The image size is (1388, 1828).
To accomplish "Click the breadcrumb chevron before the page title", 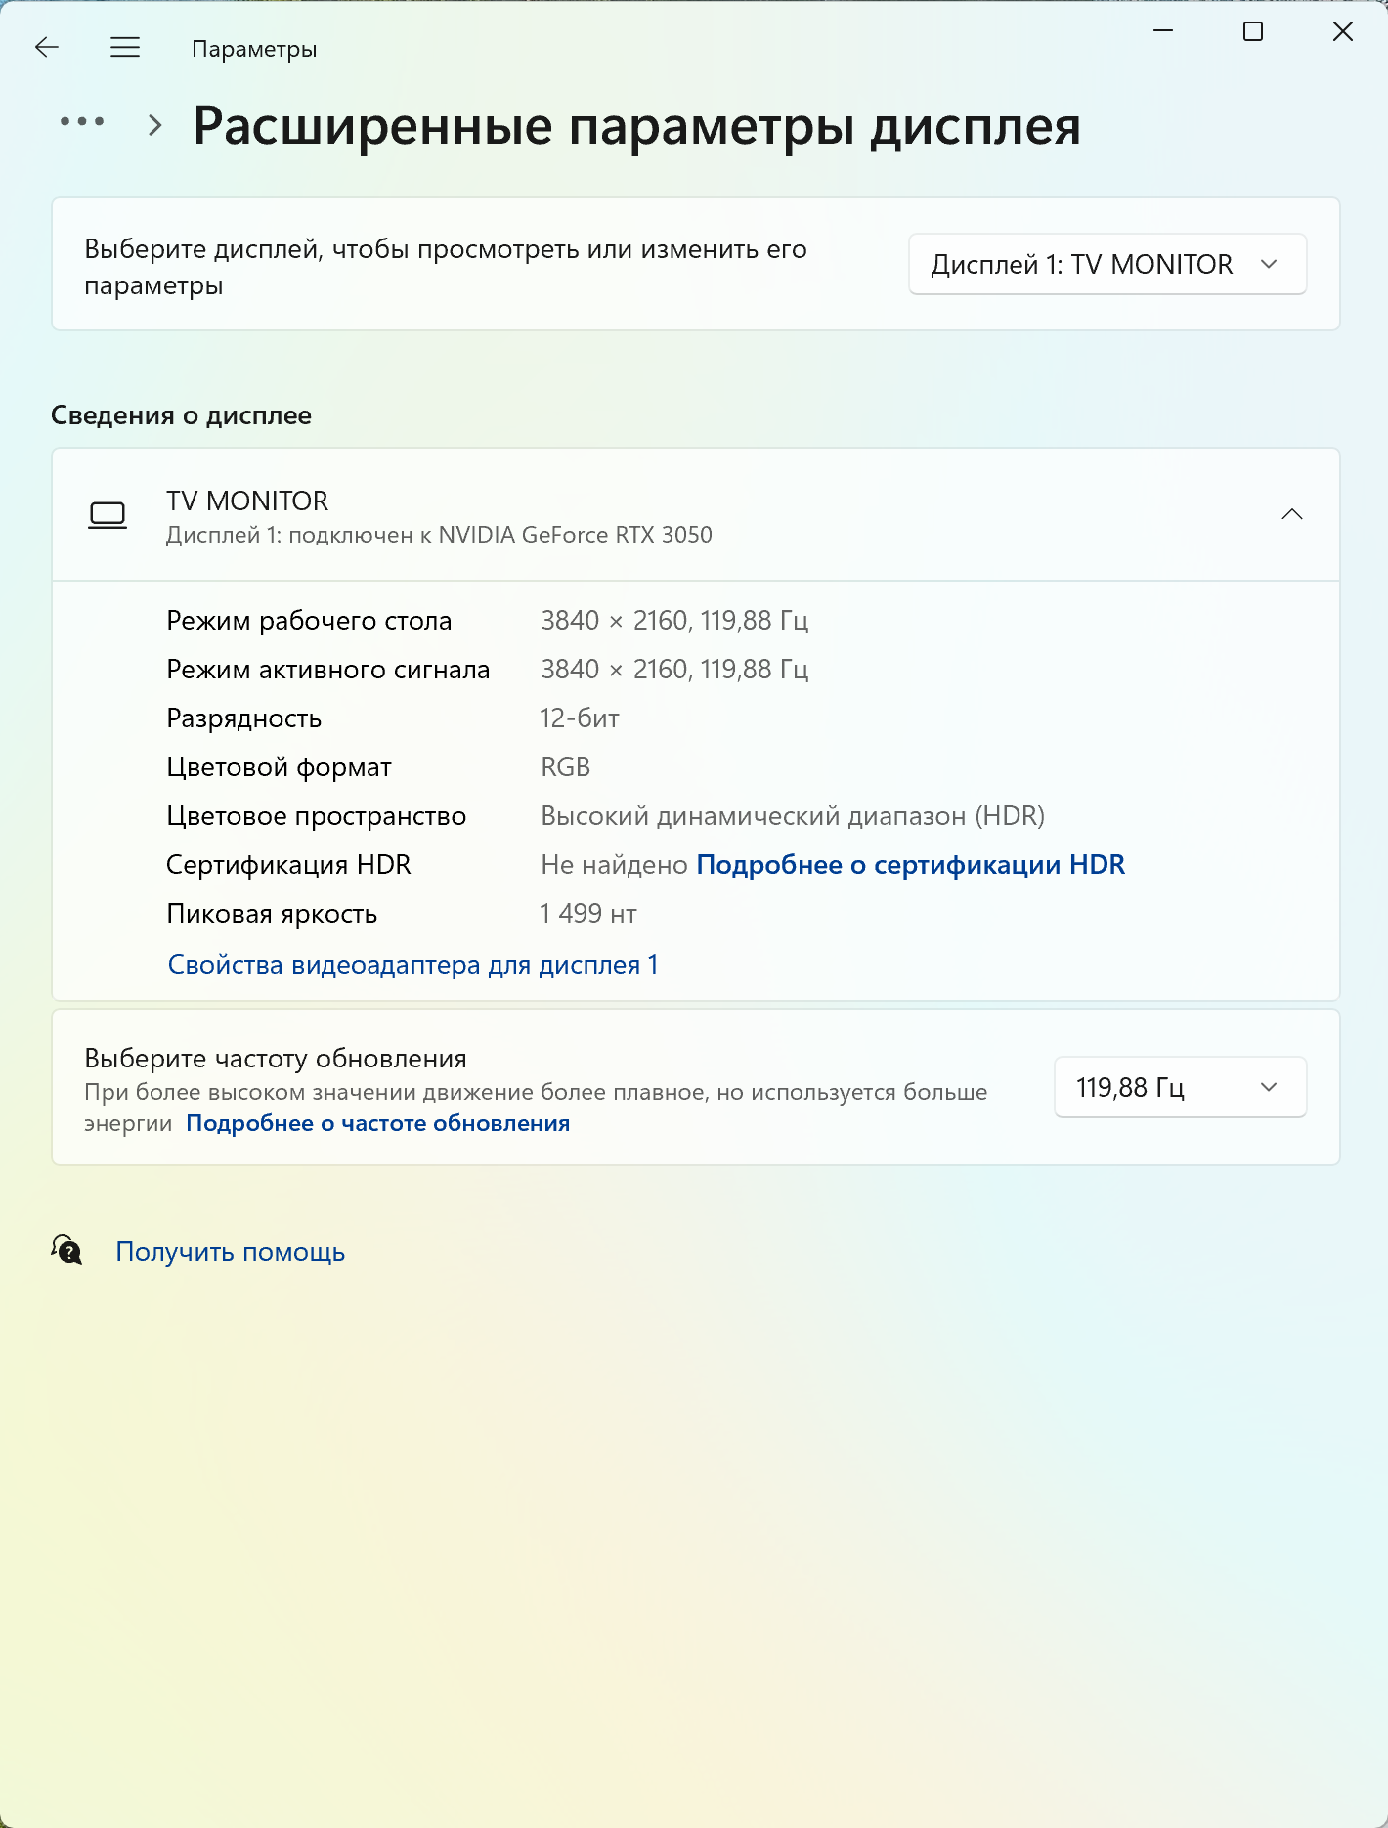I will click(x=154, y=125).
